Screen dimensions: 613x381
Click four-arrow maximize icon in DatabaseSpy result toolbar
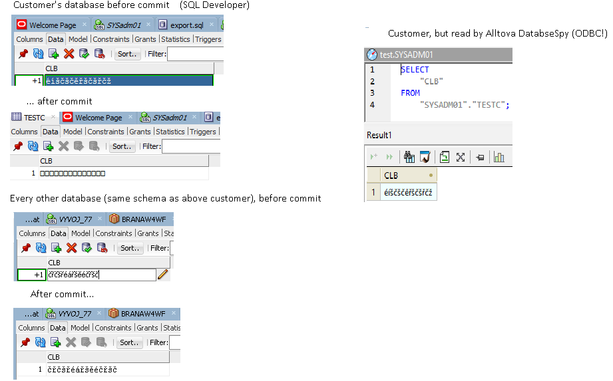(461, 158)
